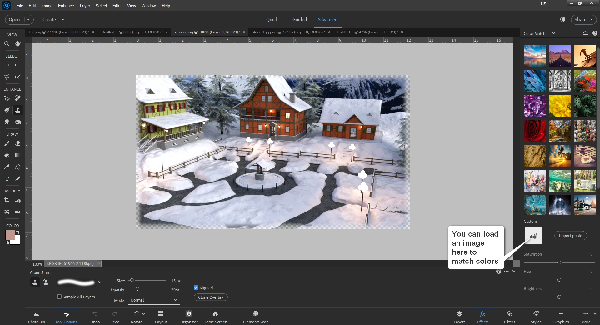The width and height of the screenshot is (600, 325).
Task: Click the Clone Overlay button
Action: coord(211,297)
